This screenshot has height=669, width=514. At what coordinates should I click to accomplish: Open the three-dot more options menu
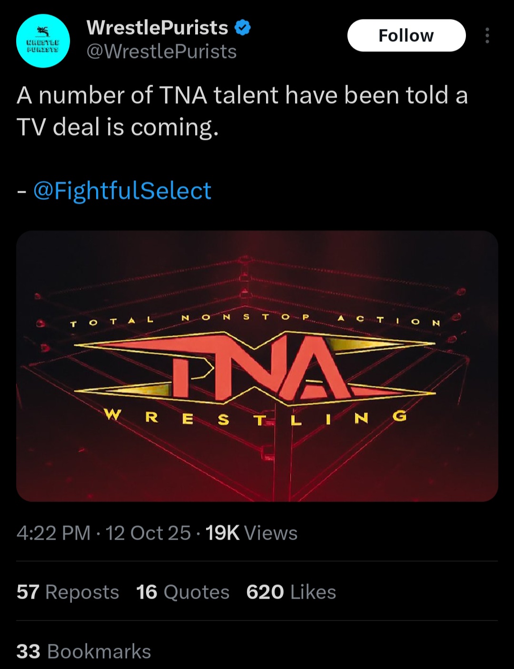coord(487,36)
